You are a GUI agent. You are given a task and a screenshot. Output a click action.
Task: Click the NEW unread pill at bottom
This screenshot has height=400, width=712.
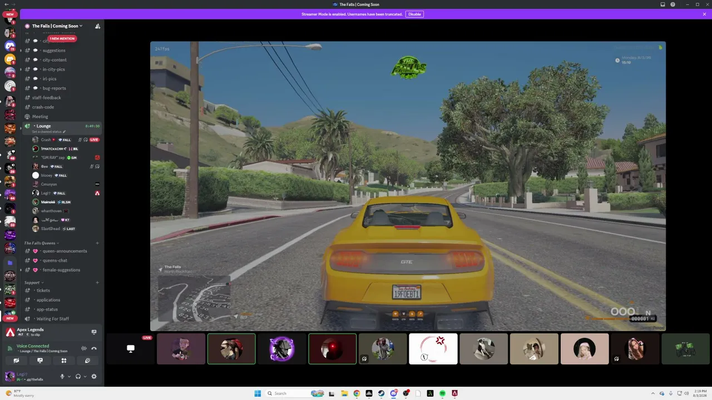(10, 318)
